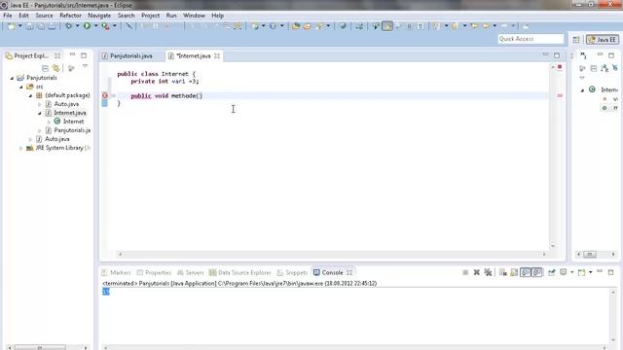Open the Debug configurations dropdown arrow
The height and width of the screenshot is (350, 623).
[x=78, y=26]
